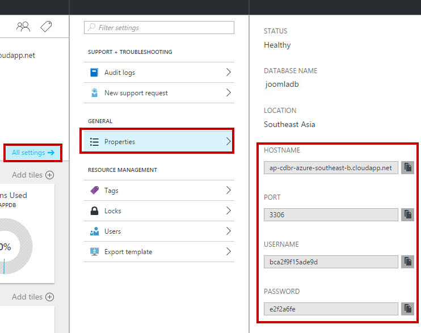Click the Filter settings search box
Screen dimensions: 421x333
pos(159,28)
